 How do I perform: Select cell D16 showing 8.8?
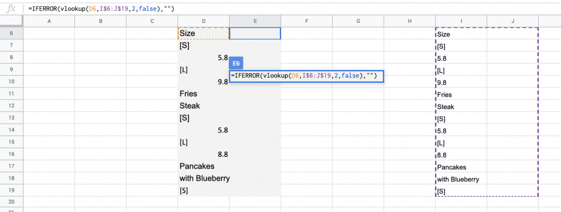[204, 154]
